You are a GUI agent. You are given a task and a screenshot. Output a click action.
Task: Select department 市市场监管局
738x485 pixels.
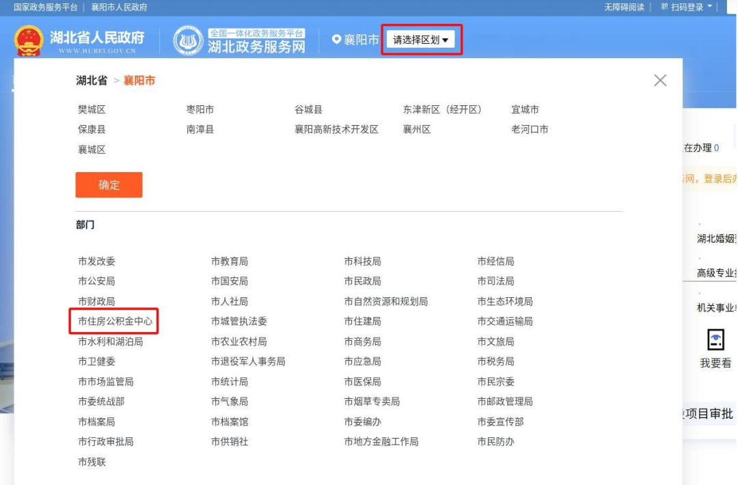(x=106, y=381)
